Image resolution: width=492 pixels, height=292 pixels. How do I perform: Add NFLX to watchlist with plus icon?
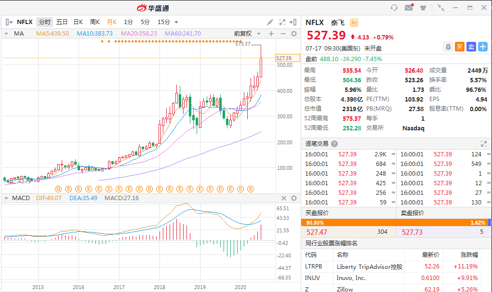point(483,47)
